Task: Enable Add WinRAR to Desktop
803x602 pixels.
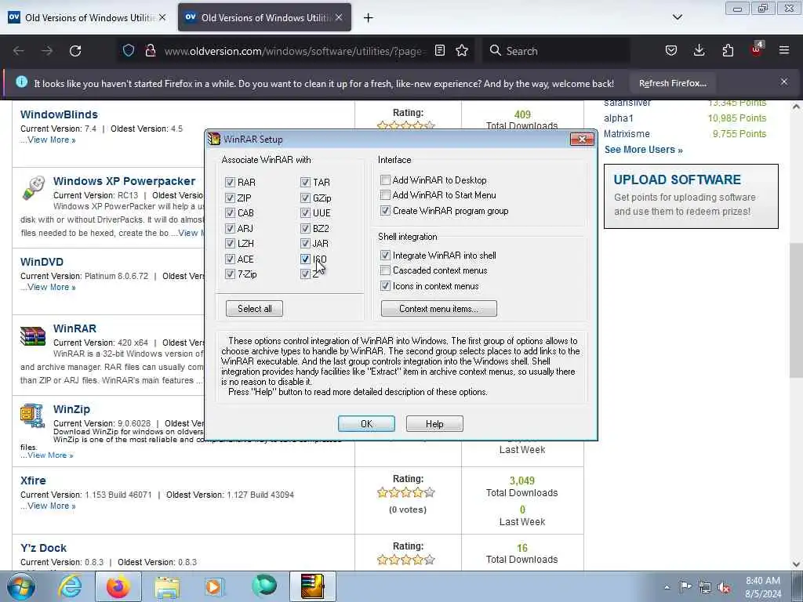Action: click(385, 180)
